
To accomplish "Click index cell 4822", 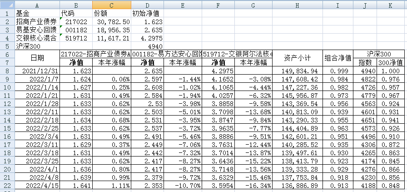I will point(365,79).
